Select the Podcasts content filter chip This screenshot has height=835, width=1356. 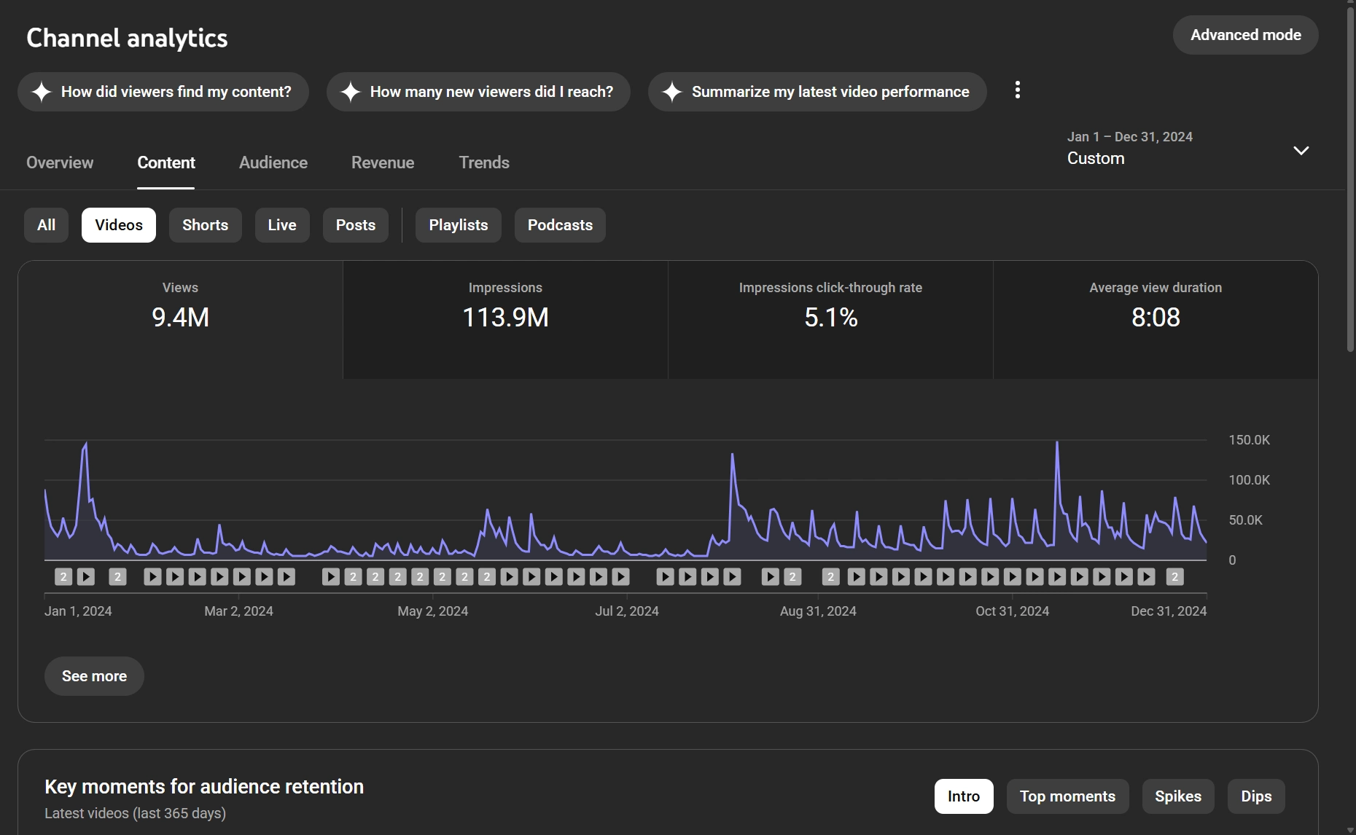tap(560, 225)
